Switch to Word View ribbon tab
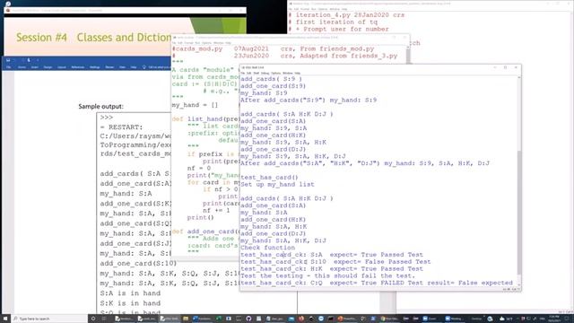This screenshot has height=323, width=574. pos(122,67)
